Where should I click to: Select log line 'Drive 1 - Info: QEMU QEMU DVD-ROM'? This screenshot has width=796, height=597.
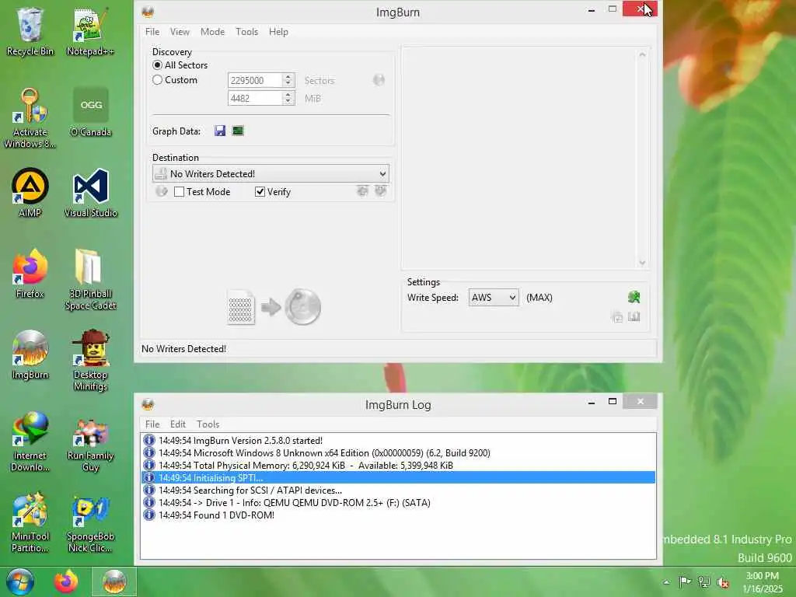pyautogui.click(x=398, y=503)
